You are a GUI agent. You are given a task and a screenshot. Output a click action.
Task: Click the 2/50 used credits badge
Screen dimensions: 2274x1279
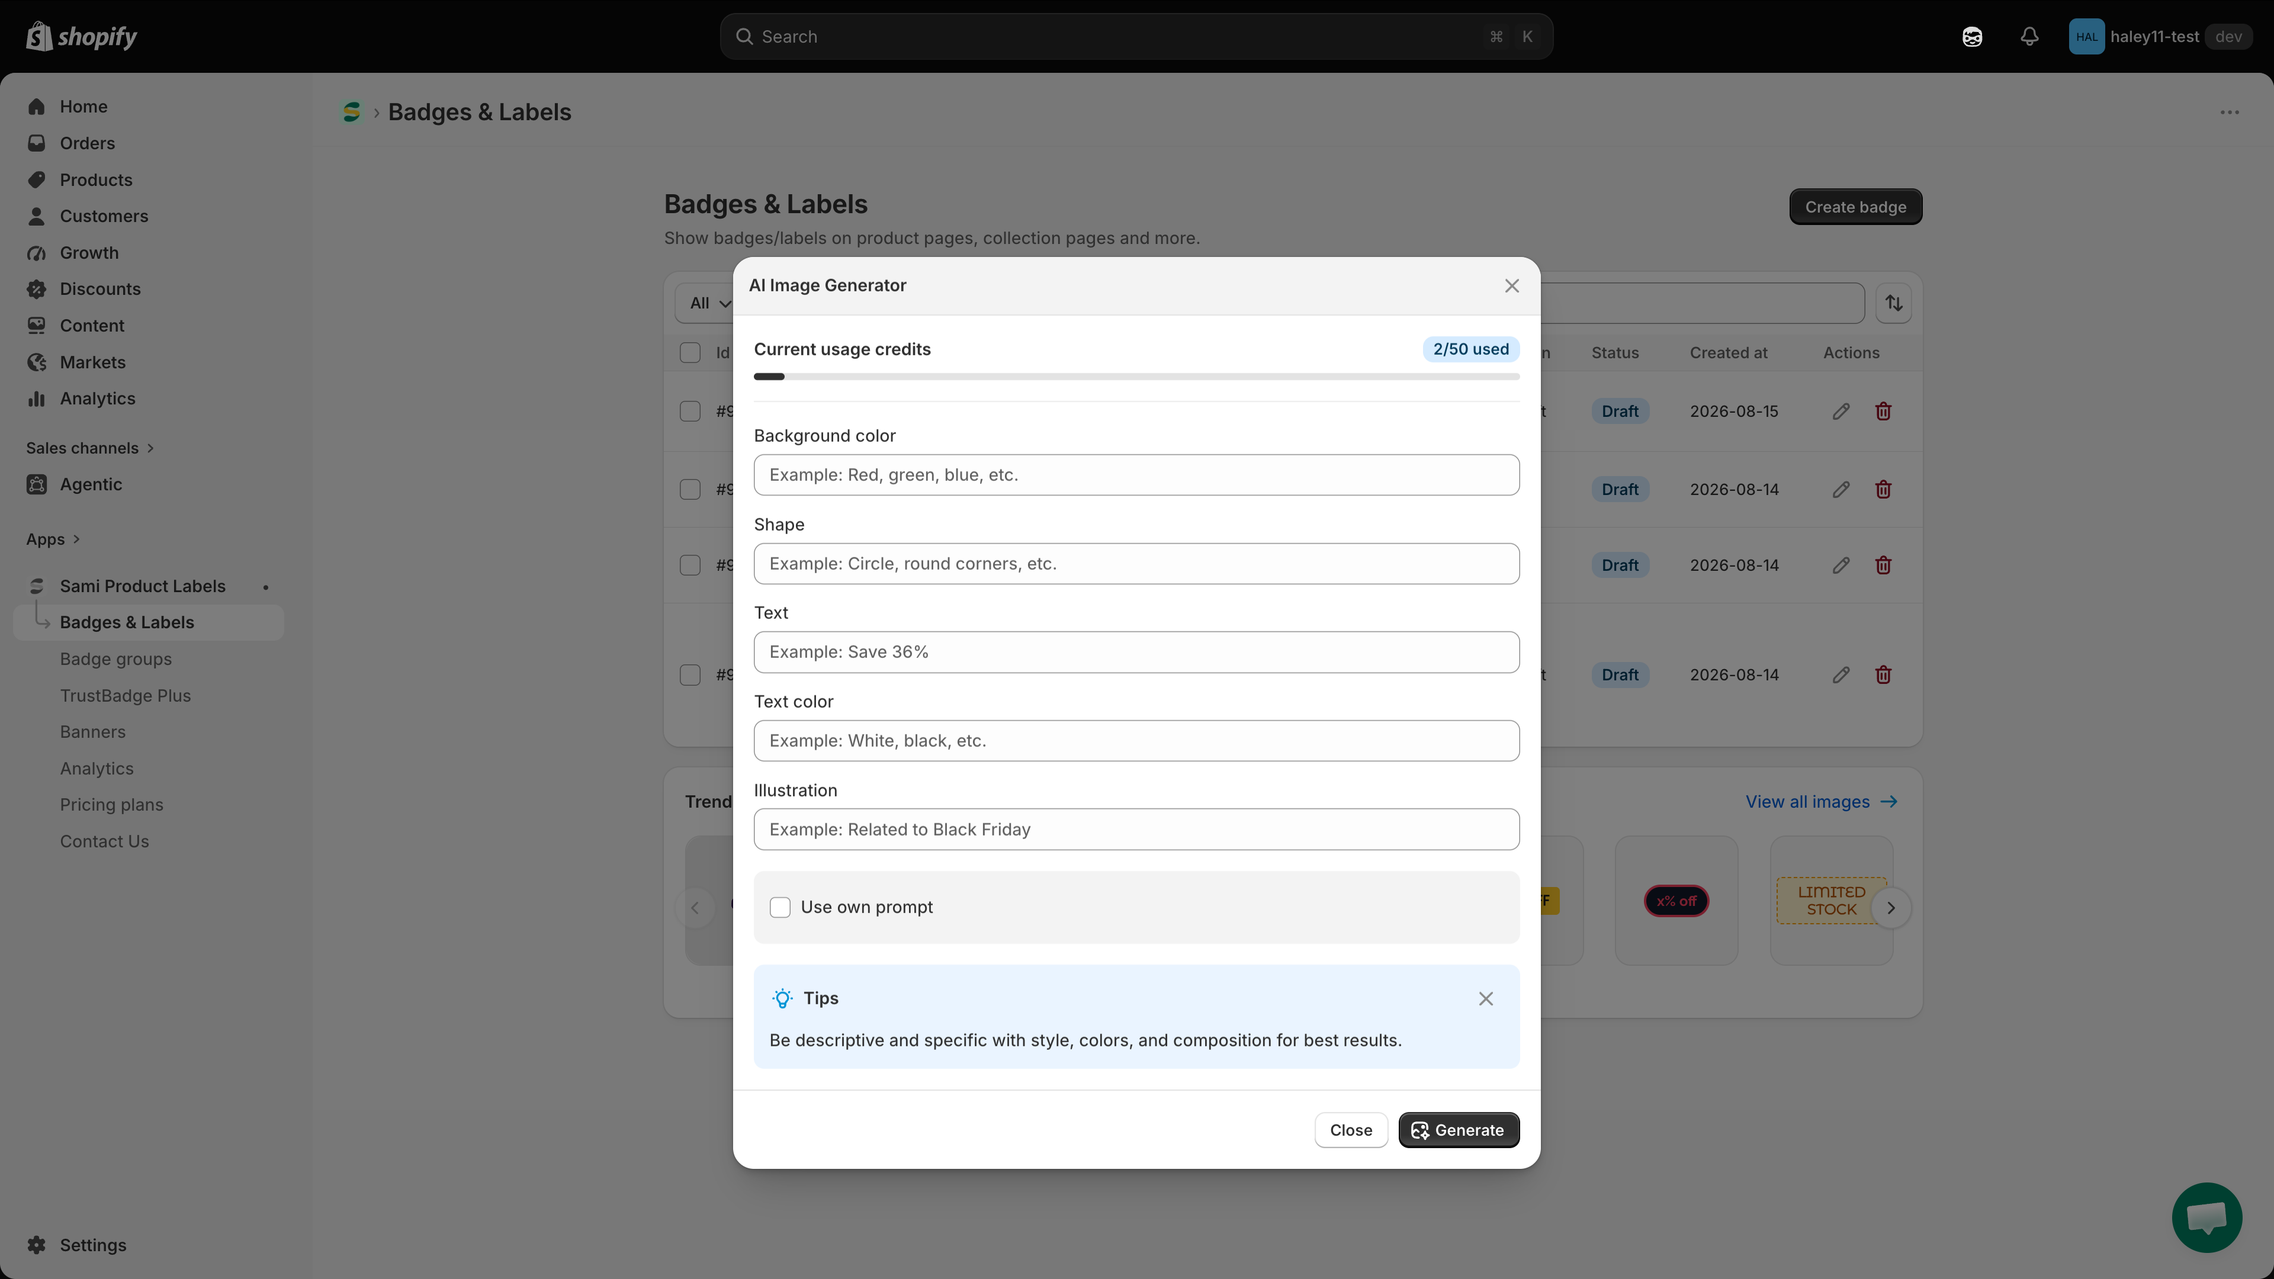[x=1470, y=349]
